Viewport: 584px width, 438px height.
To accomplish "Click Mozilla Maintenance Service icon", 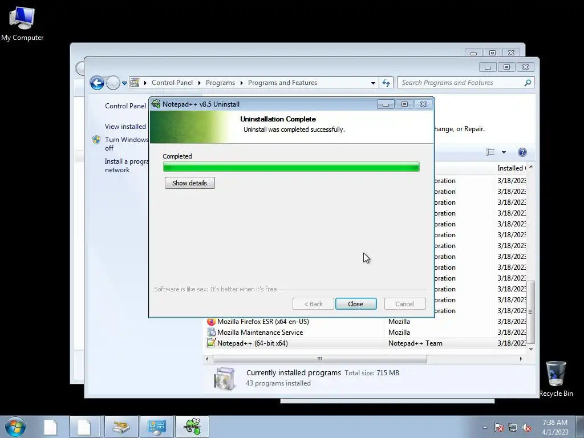I will [x=211, y=332].
